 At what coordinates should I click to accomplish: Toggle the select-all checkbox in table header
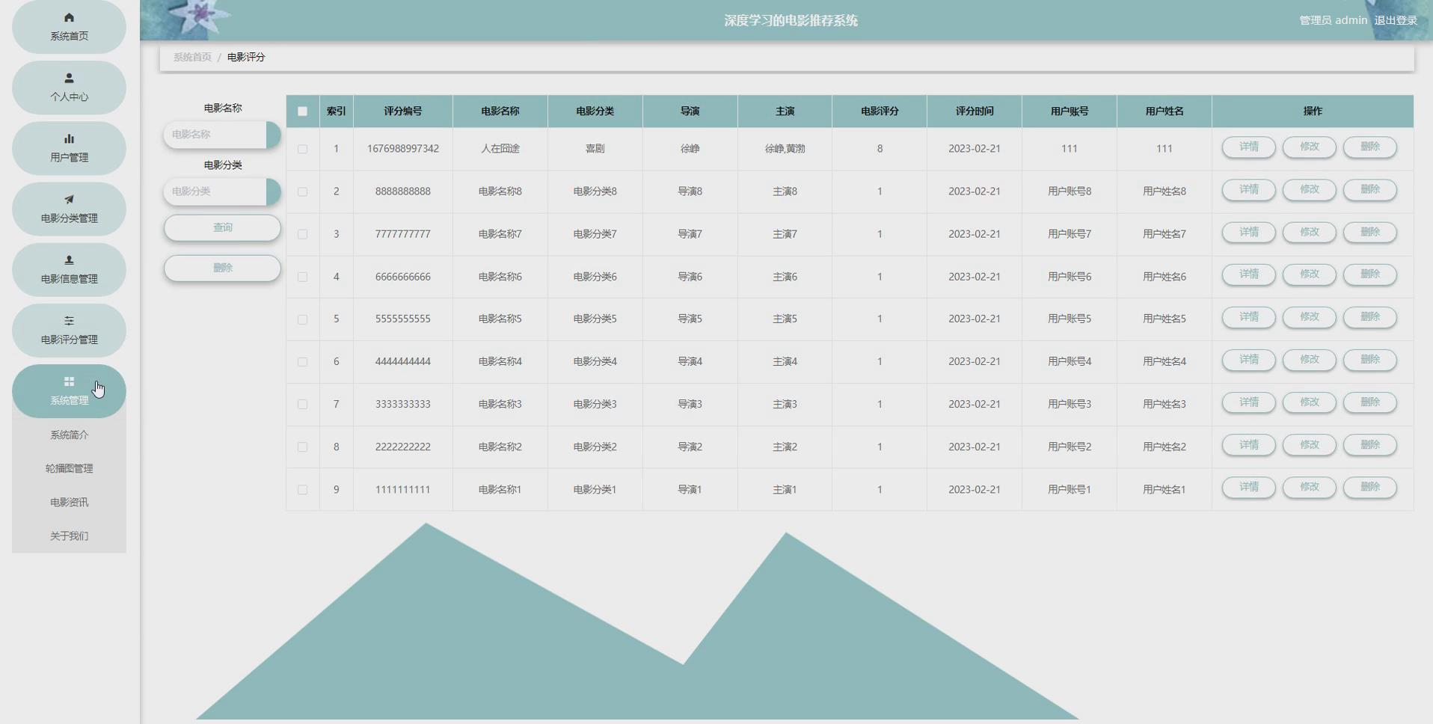(302, 111)
